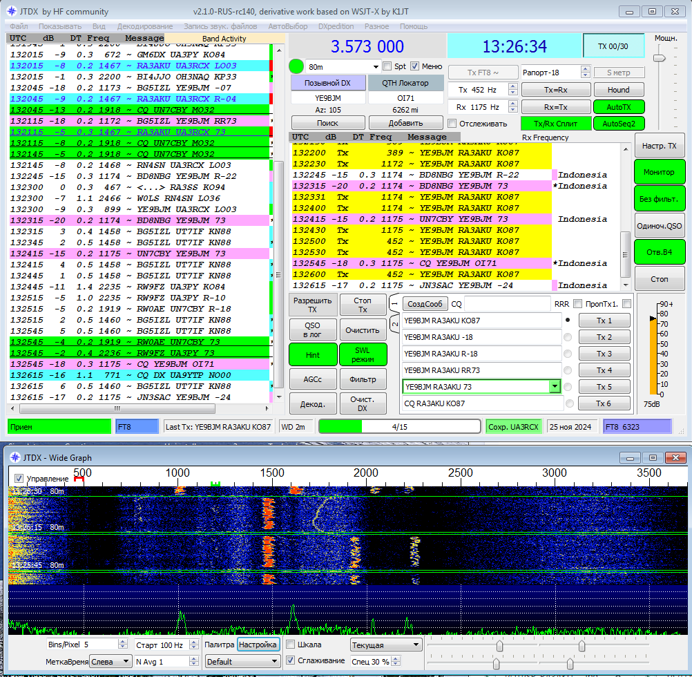Image resolution: width=692 pixels, height=677 pixels.
Task: Adjust the Мощн. power slider
Action: point(661,57)
